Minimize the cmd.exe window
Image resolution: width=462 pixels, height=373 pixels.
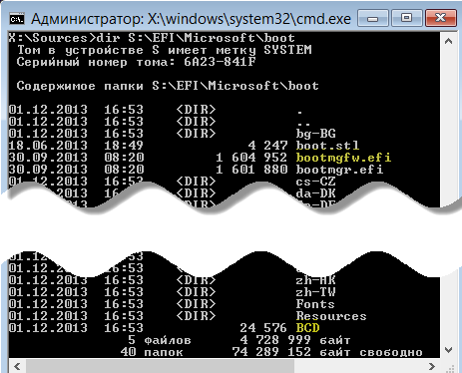(x=373, y=18)
